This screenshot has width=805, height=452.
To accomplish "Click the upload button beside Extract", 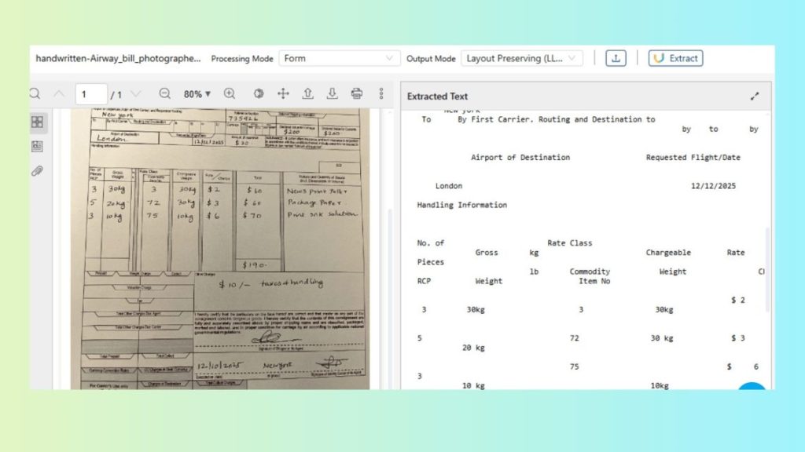I will tap(616, 58).
